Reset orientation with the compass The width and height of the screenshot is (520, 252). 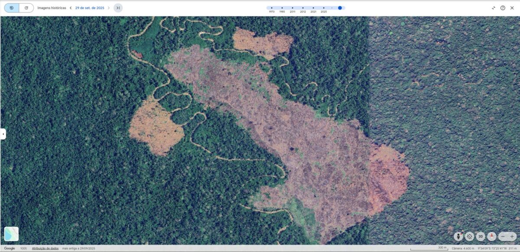point(491,236)
